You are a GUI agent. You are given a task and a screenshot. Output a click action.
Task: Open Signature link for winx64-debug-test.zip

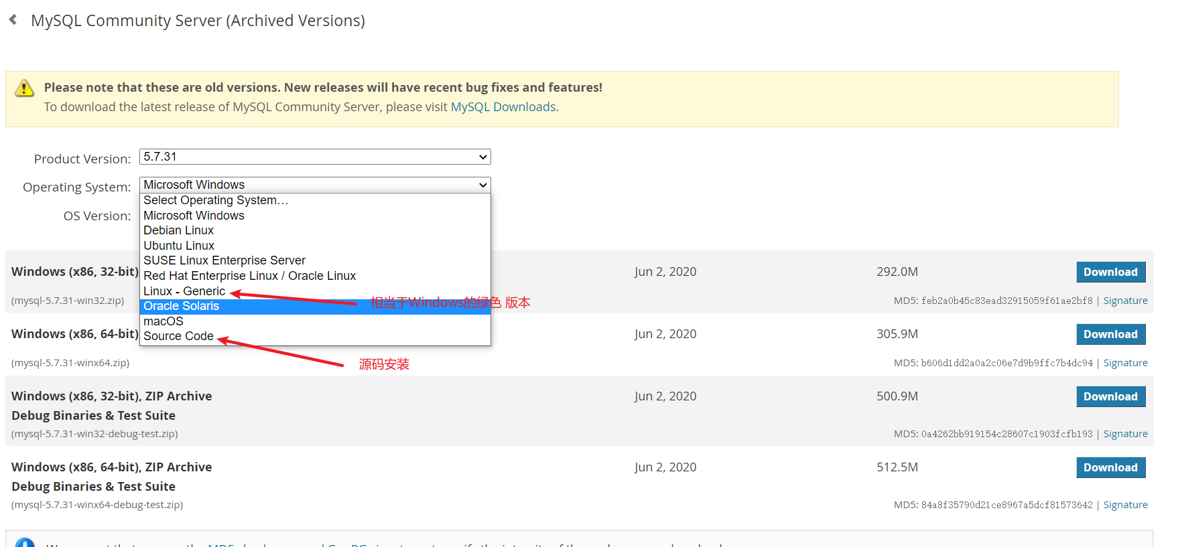1125,505
